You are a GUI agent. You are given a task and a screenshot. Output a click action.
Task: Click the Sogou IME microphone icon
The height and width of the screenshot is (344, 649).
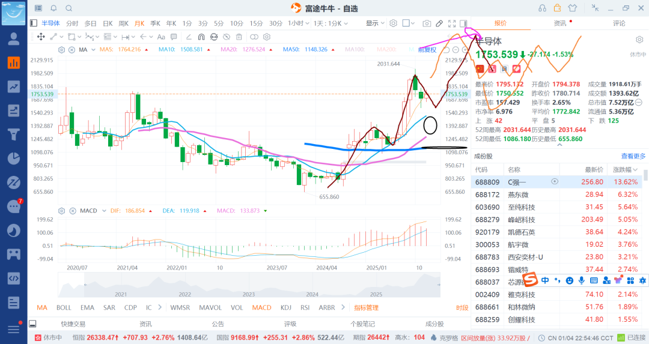click(x=582, y=280)
